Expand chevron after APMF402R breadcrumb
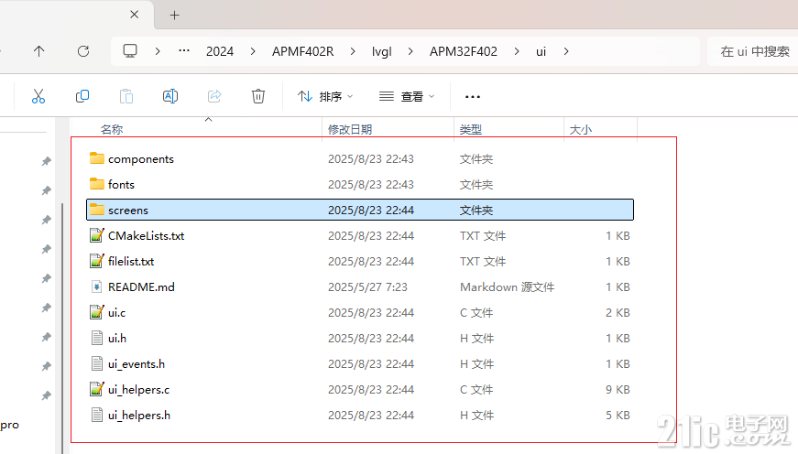 (353, 51)
